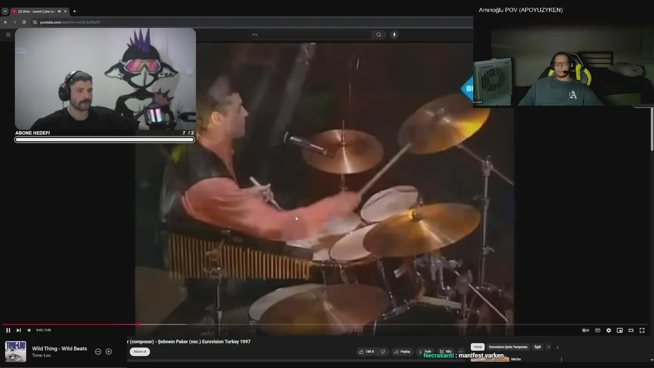
Task: Toggle the autoplay switch in player
Action: click(586, 330)
